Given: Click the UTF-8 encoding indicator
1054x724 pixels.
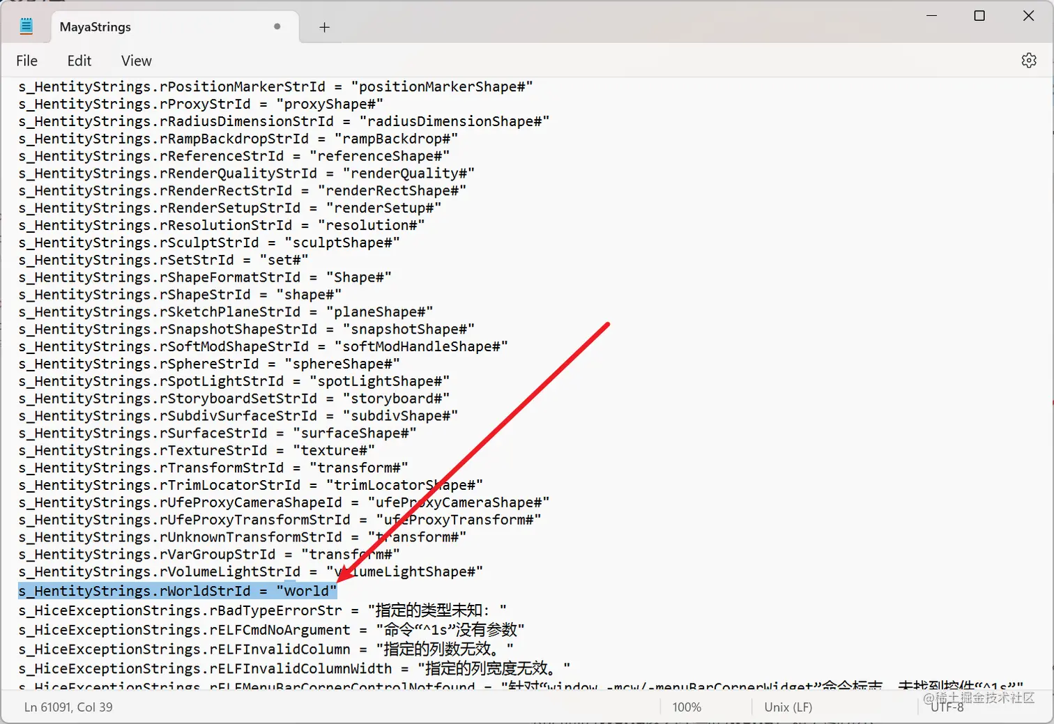Looking at the screenshot, I should pos(947,707).
